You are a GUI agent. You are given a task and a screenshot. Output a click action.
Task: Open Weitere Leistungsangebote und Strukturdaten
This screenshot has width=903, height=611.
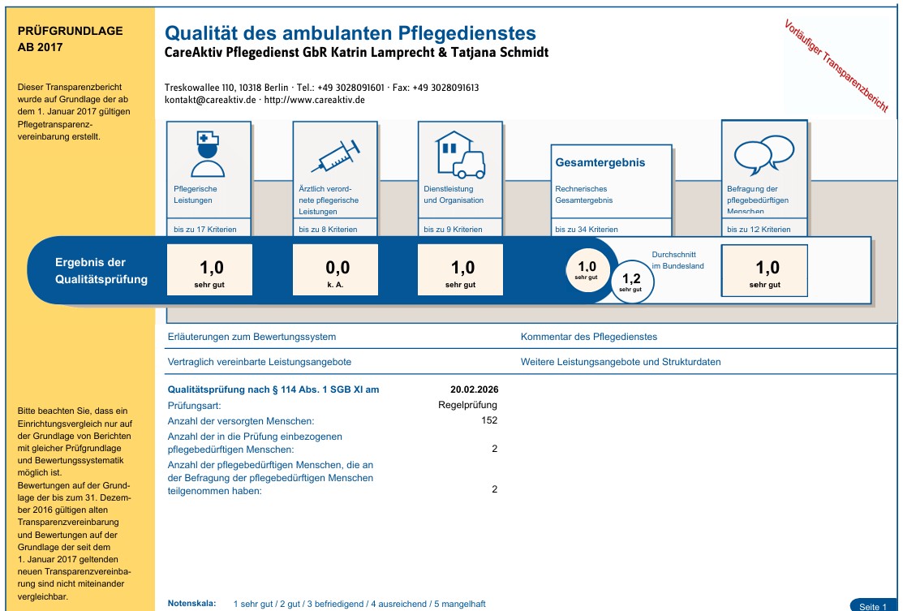point(621,362)
